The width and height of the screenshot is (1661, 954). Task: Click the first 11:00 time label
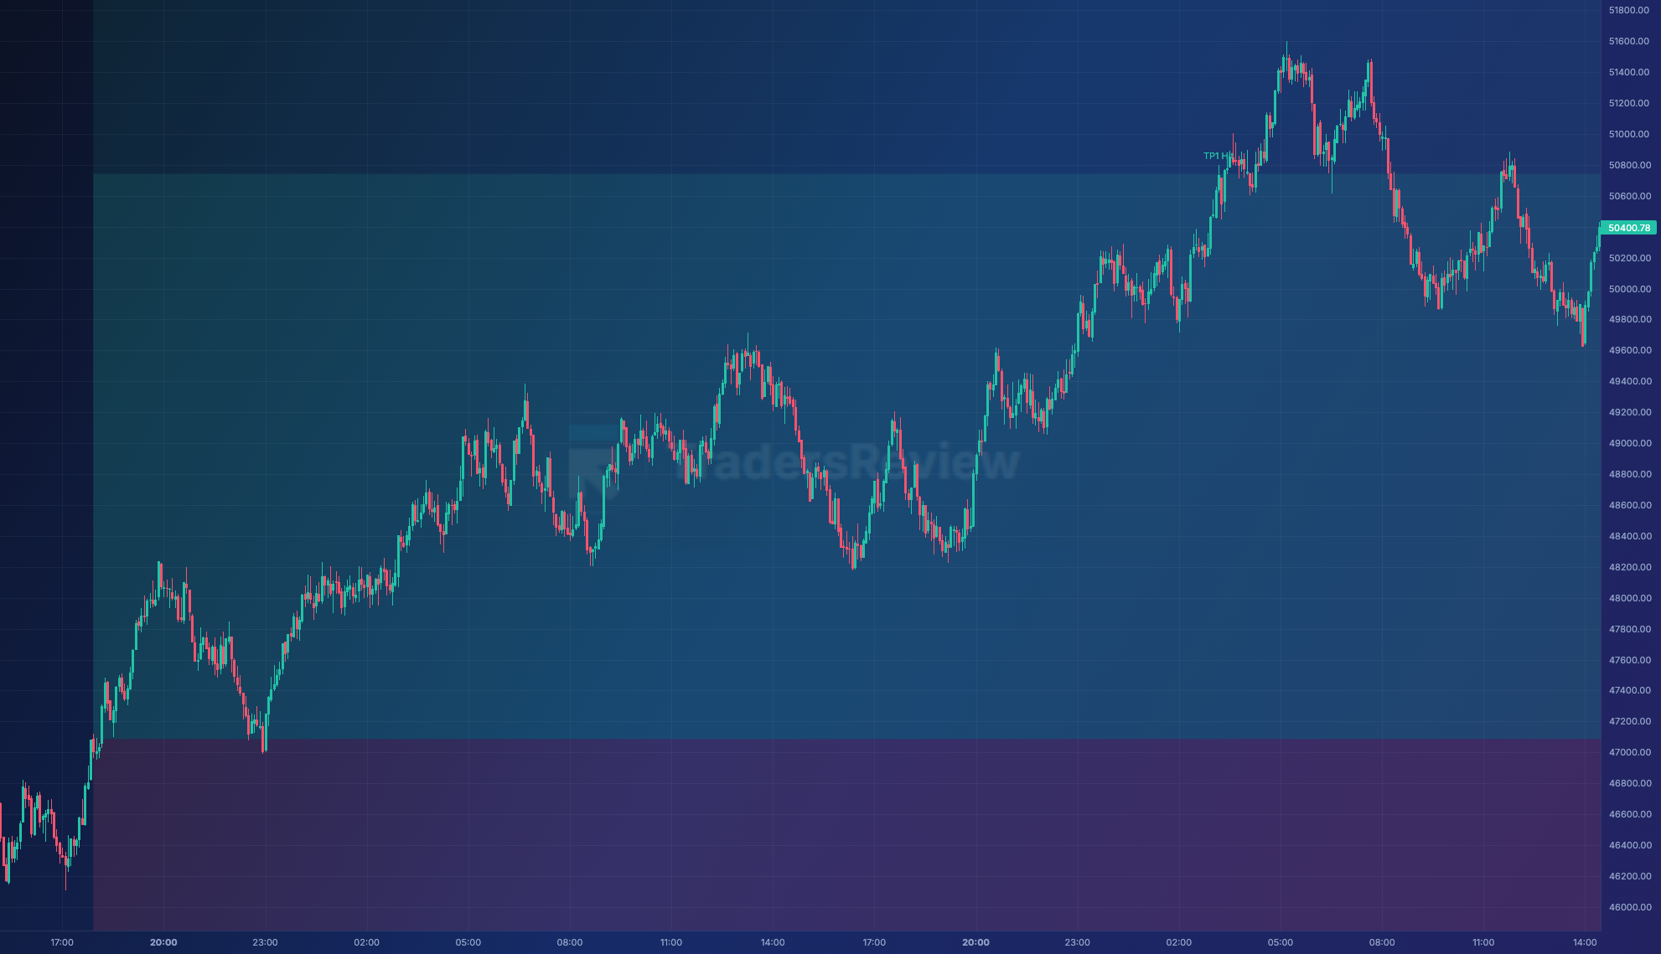point(671,942)
